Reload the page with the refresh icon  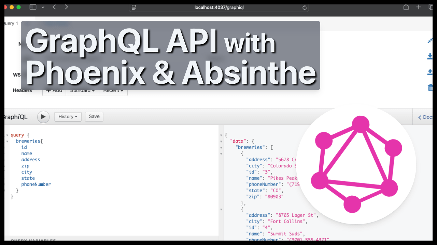[x=305, y=7]
